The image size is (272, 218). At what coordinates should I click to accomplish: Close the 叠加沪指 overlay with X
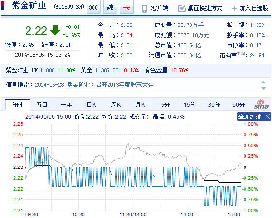point(267,116)
